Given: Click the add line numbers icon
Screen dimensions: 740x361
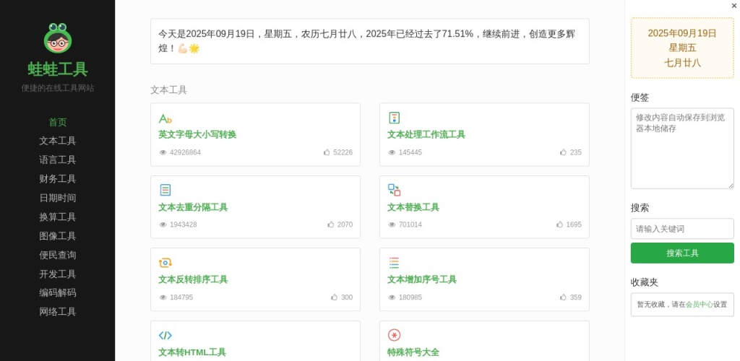Looking at the screenshot, I should click(394, 263).
